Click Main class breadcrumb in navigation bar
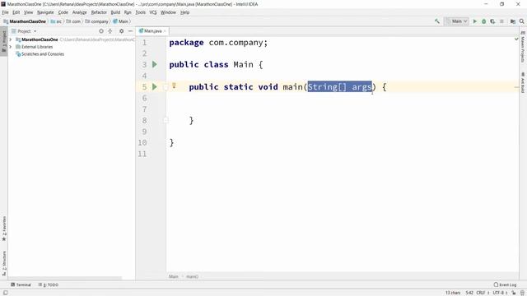Screen dimensions: 527x296 click(x=121, y=21)
